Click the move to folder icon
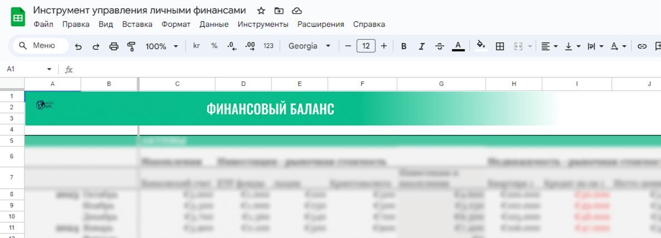The image size is (661, 238). 279,11
